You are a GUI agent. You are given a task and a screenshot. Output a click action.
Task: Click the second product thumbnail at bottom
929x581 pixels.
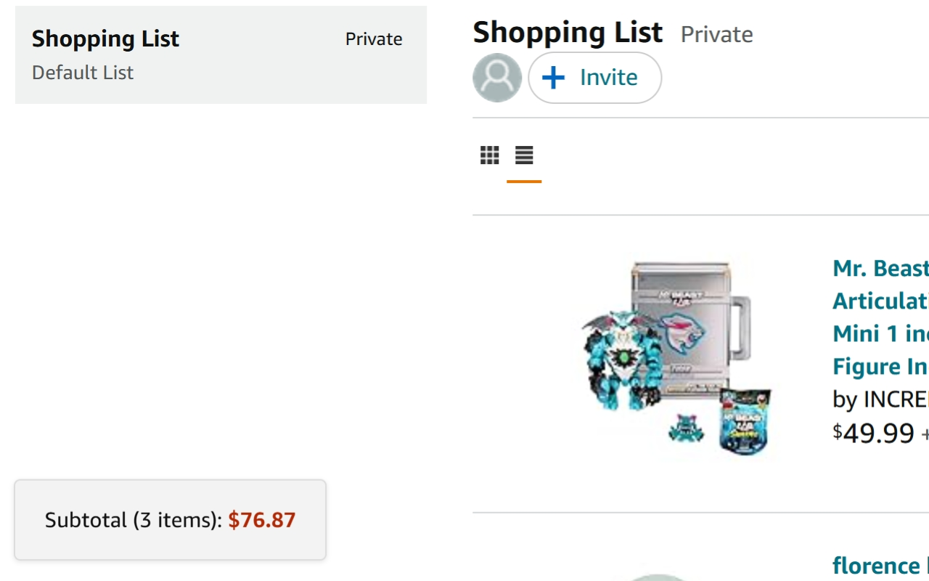coord(657,577)
